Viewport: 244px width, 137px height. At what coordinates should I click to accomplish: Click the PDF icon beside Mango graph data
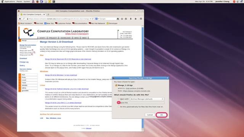coord(32,55)
